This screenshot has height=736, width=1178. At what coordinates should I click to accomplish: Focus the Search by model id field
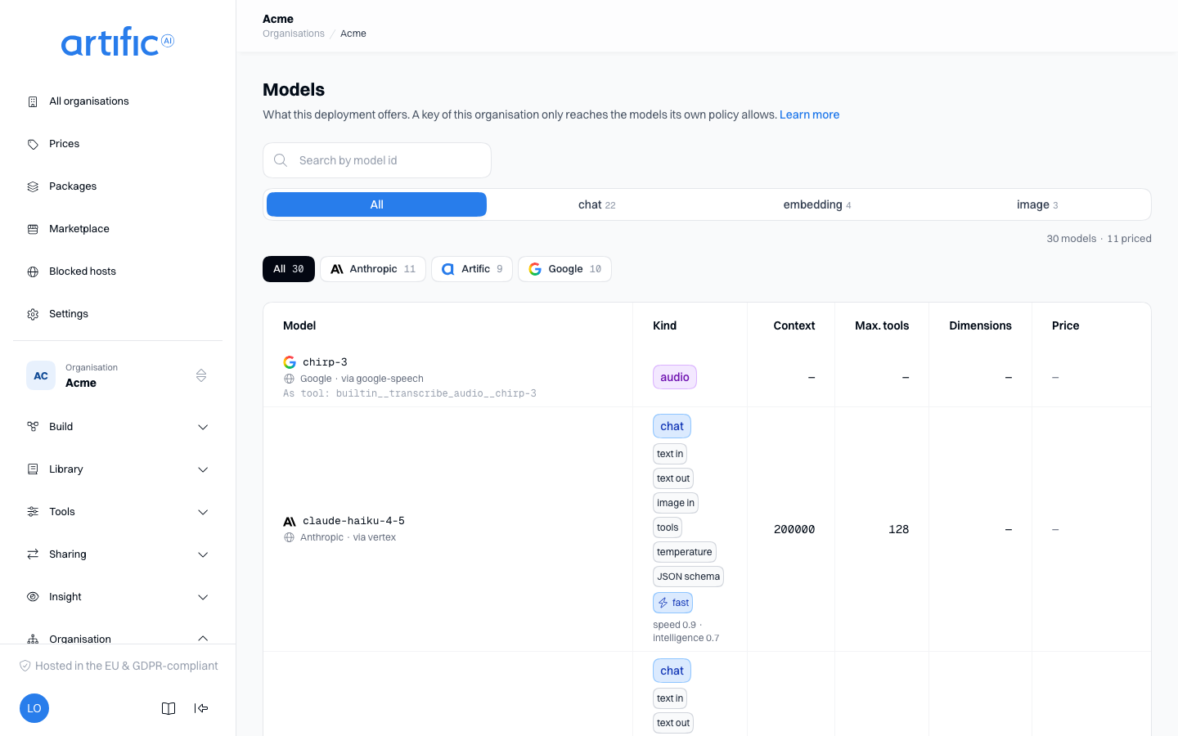(x=377, y=160)
